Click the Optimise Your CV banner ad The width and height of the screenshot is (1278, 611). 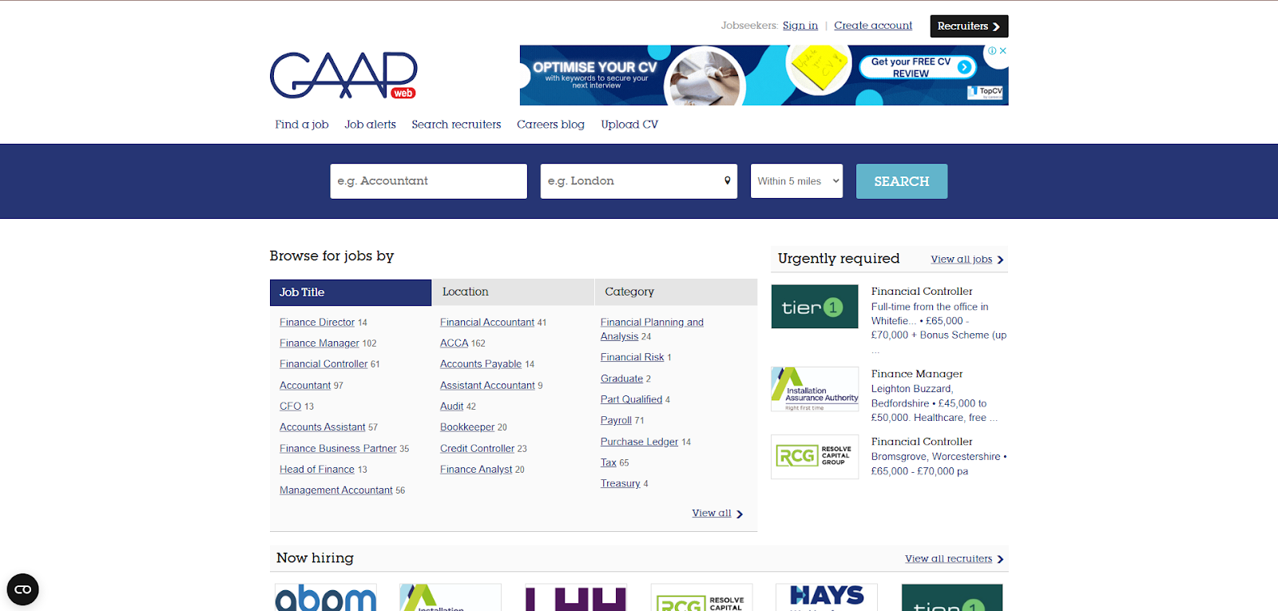pos(764,75)
